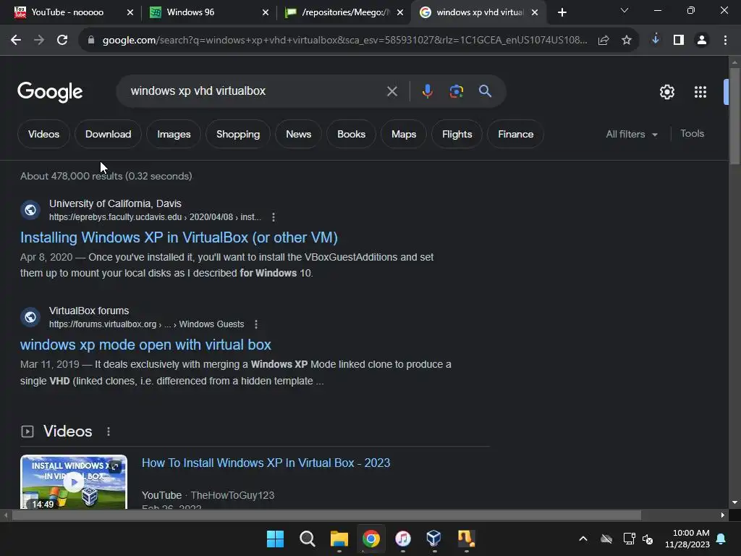Switch to the /repositories/Meego tab

(x=345, y=12)
